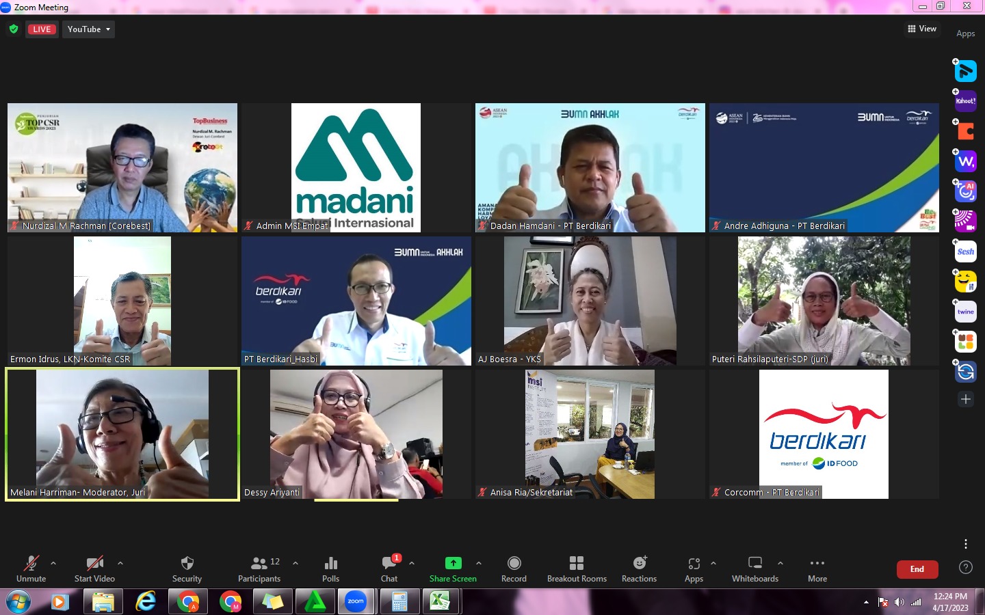Expand Share Screen options arrow
This screenshot has width=985, height=615.
coord(479,563)
